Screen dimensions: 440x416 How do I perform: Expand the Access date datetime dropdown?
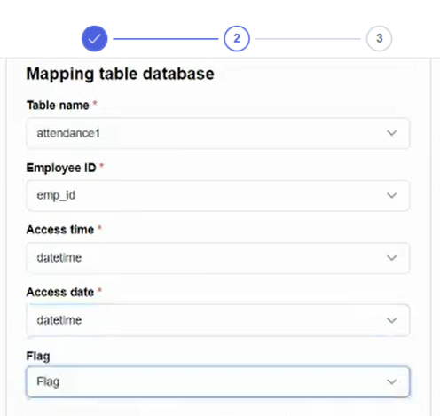[218, 320]
